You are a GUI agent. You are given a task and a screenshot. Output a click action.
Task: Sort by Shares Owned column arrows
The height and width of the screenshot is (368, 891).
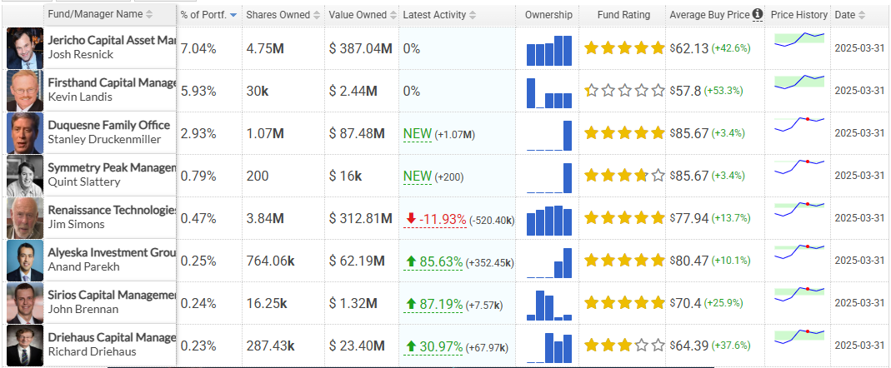(x=316, y=15)
